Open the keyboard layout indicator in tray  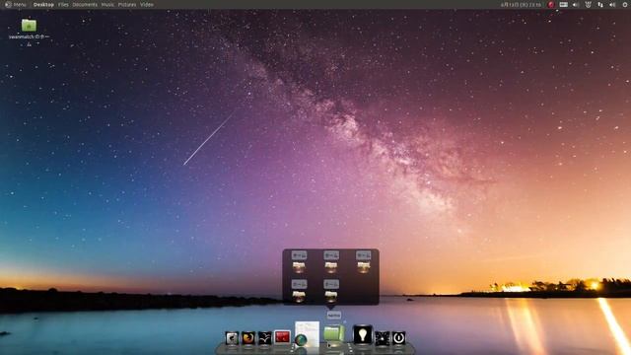[563, 5]
